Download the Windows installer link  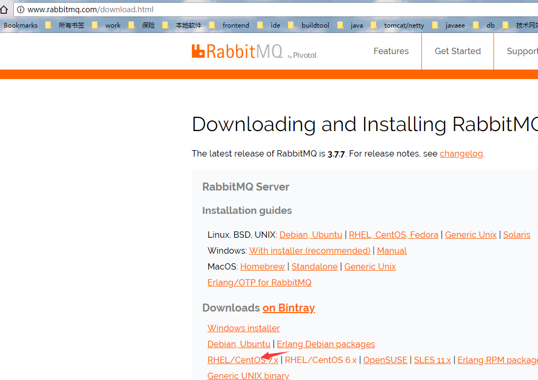[x=244, y=328]
